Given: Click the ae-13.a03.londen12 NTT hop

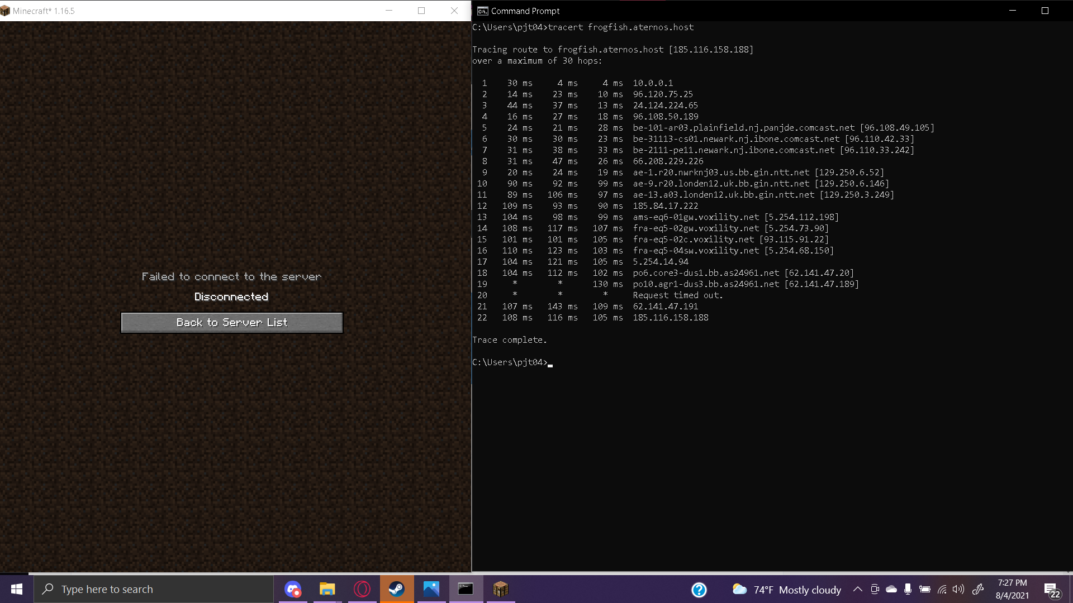Looking at the screenshot, I should pyautogui.click(x=763, y=194).
